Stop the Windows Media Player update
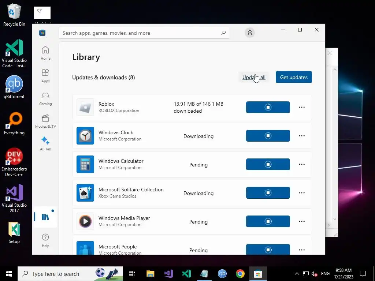This screenshot has width=375, height=281. point(268,221)
